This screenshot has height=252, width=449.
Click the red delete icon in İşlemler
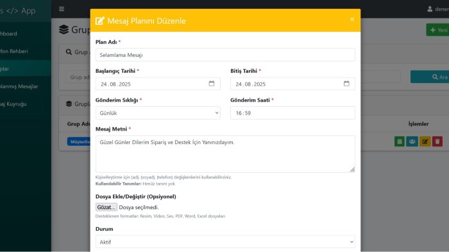(437, 141)
